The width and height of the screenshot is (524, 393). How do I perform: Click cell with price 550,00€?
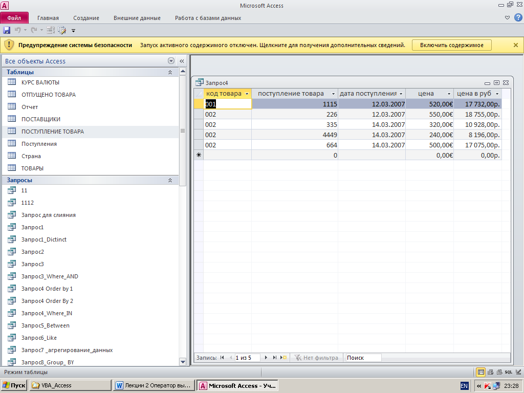[429, 114]
